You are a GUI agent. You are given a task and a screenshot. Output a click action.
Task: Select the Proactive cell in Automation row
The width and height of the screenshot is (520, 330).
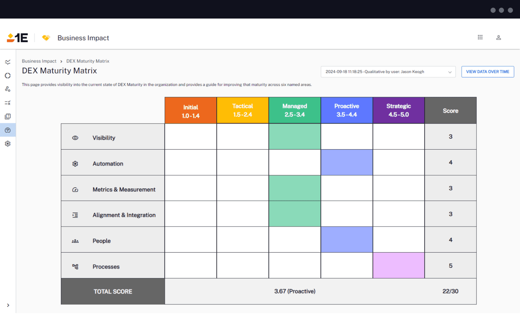coord(346,162)
